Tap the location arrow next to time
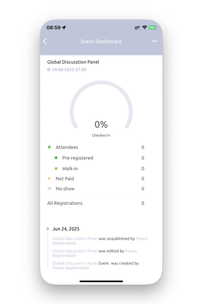The image size is (207, 304). coord(64,27)
